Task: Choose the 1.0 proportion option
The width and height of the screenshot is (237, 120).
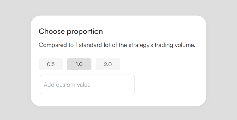Action: pos(79,64)
